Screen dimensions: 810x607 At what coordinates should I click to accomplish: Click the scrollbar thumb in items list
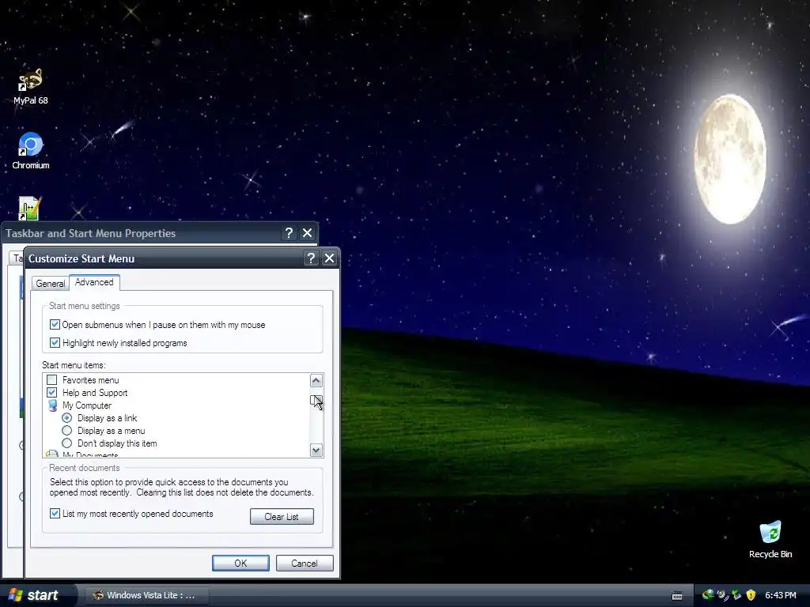pos(316,401)
